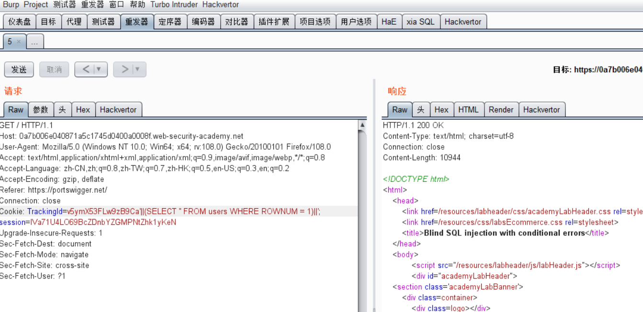This screenshot has width=643, height=312.
Task: Switch response view to 头 tab
Action: pyautogui.click(x=420, y=110)
